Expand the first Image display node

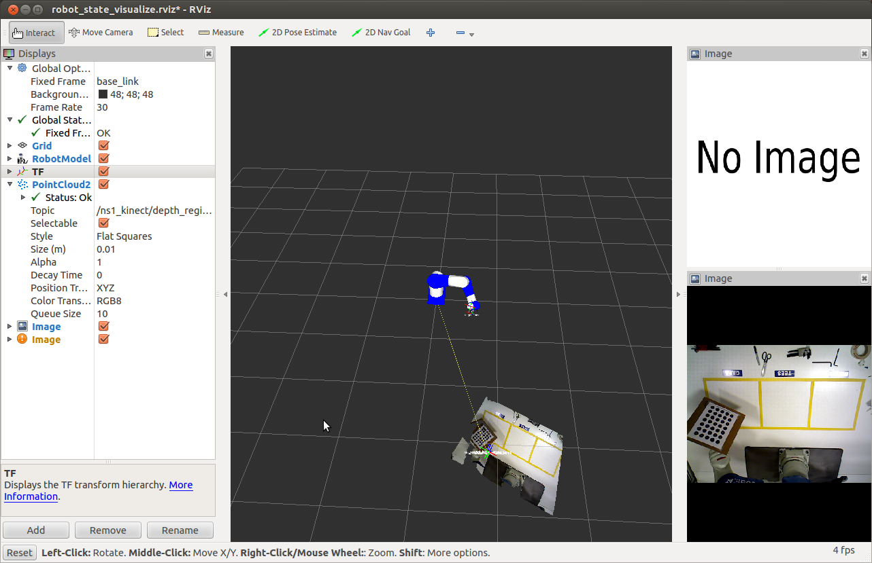point(10,327)
